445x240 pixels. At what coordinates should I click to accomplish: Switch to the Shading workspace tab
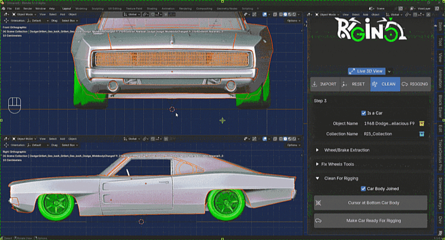point(152,9)
